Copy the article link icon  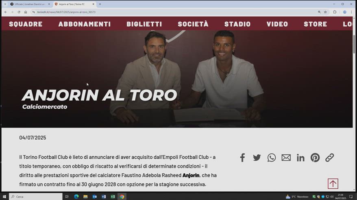pos(329,157)
